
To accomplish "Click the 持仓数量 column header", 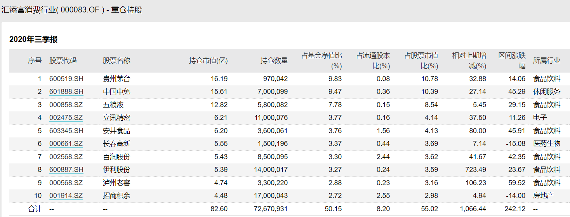I will tap(274, 61).
